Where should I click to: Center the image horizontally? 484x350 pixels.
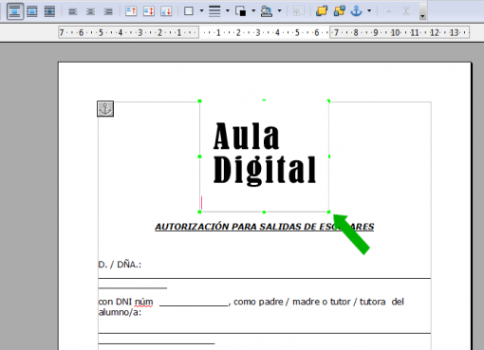[x=90, y=11]
